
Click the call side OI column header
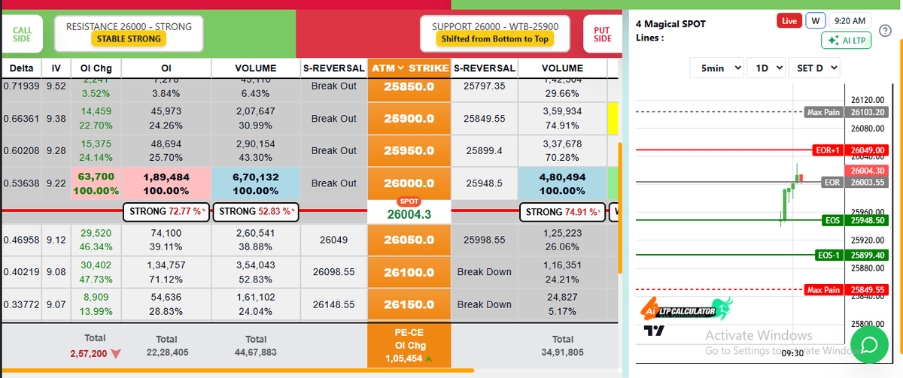(x=166, y=68)
